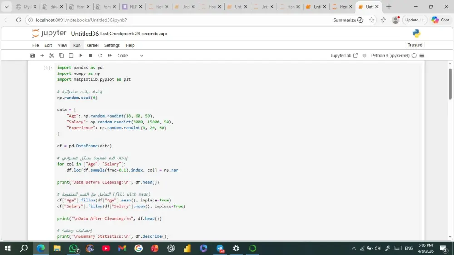Open the Run menu
Screen dimensions: 454x255
(x=77, y=45)
